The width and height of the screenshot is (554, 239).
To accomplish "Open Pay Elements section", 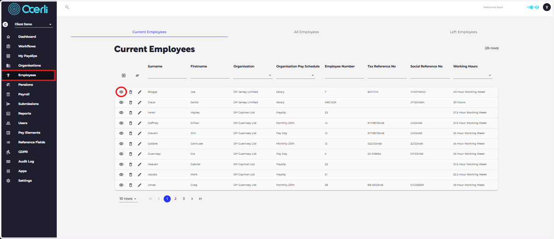I will tap(29, 133).
